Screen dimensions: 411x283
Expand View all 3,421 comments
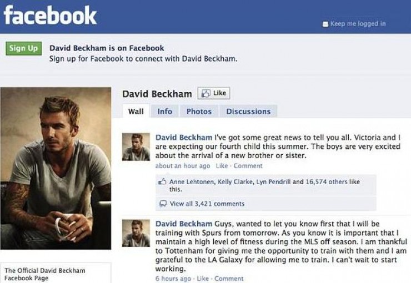pyautogui.click(x=207, y=204)
